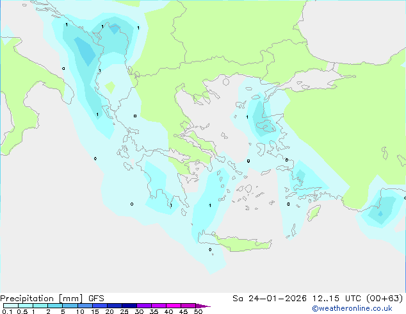Click legend swatch between 25 and 30
The image size is (406, 314).
[129, 306]
